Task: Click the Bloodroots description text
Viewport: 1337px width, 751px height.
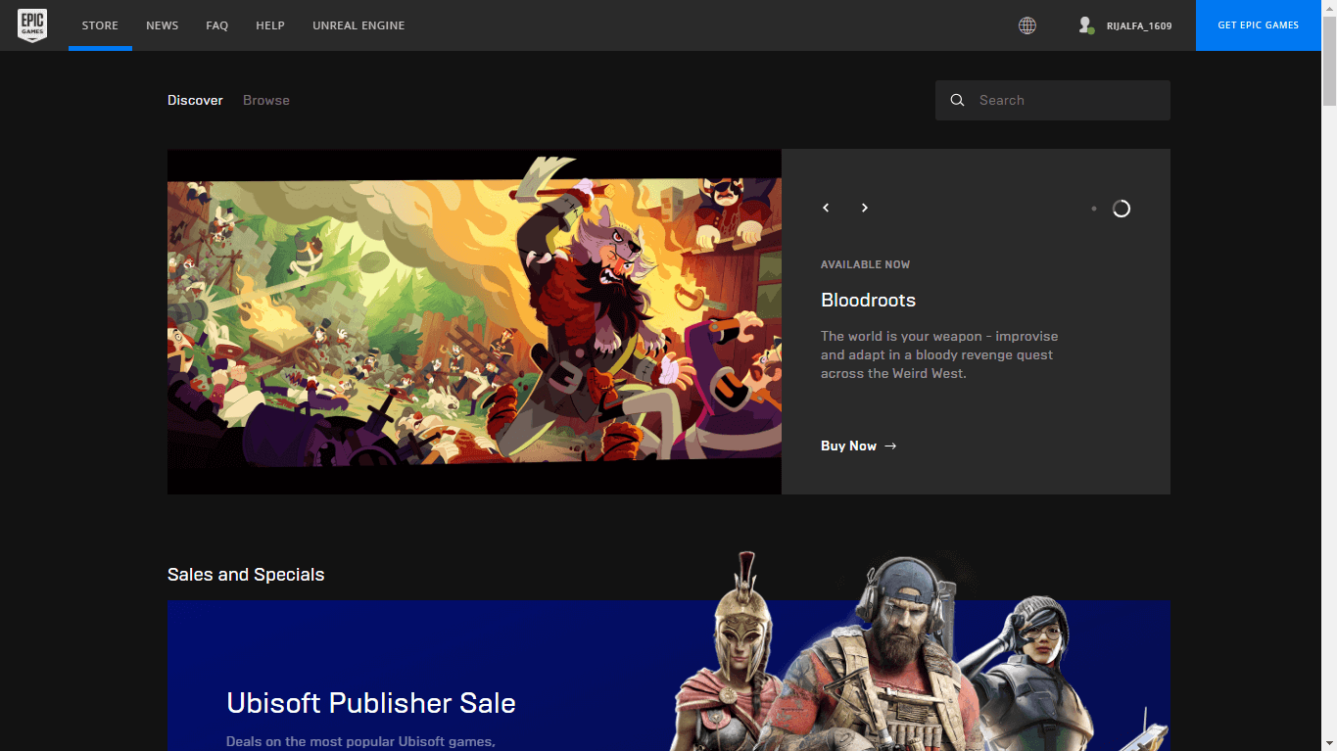Action: pyautogui.click(x=939, y=354)
